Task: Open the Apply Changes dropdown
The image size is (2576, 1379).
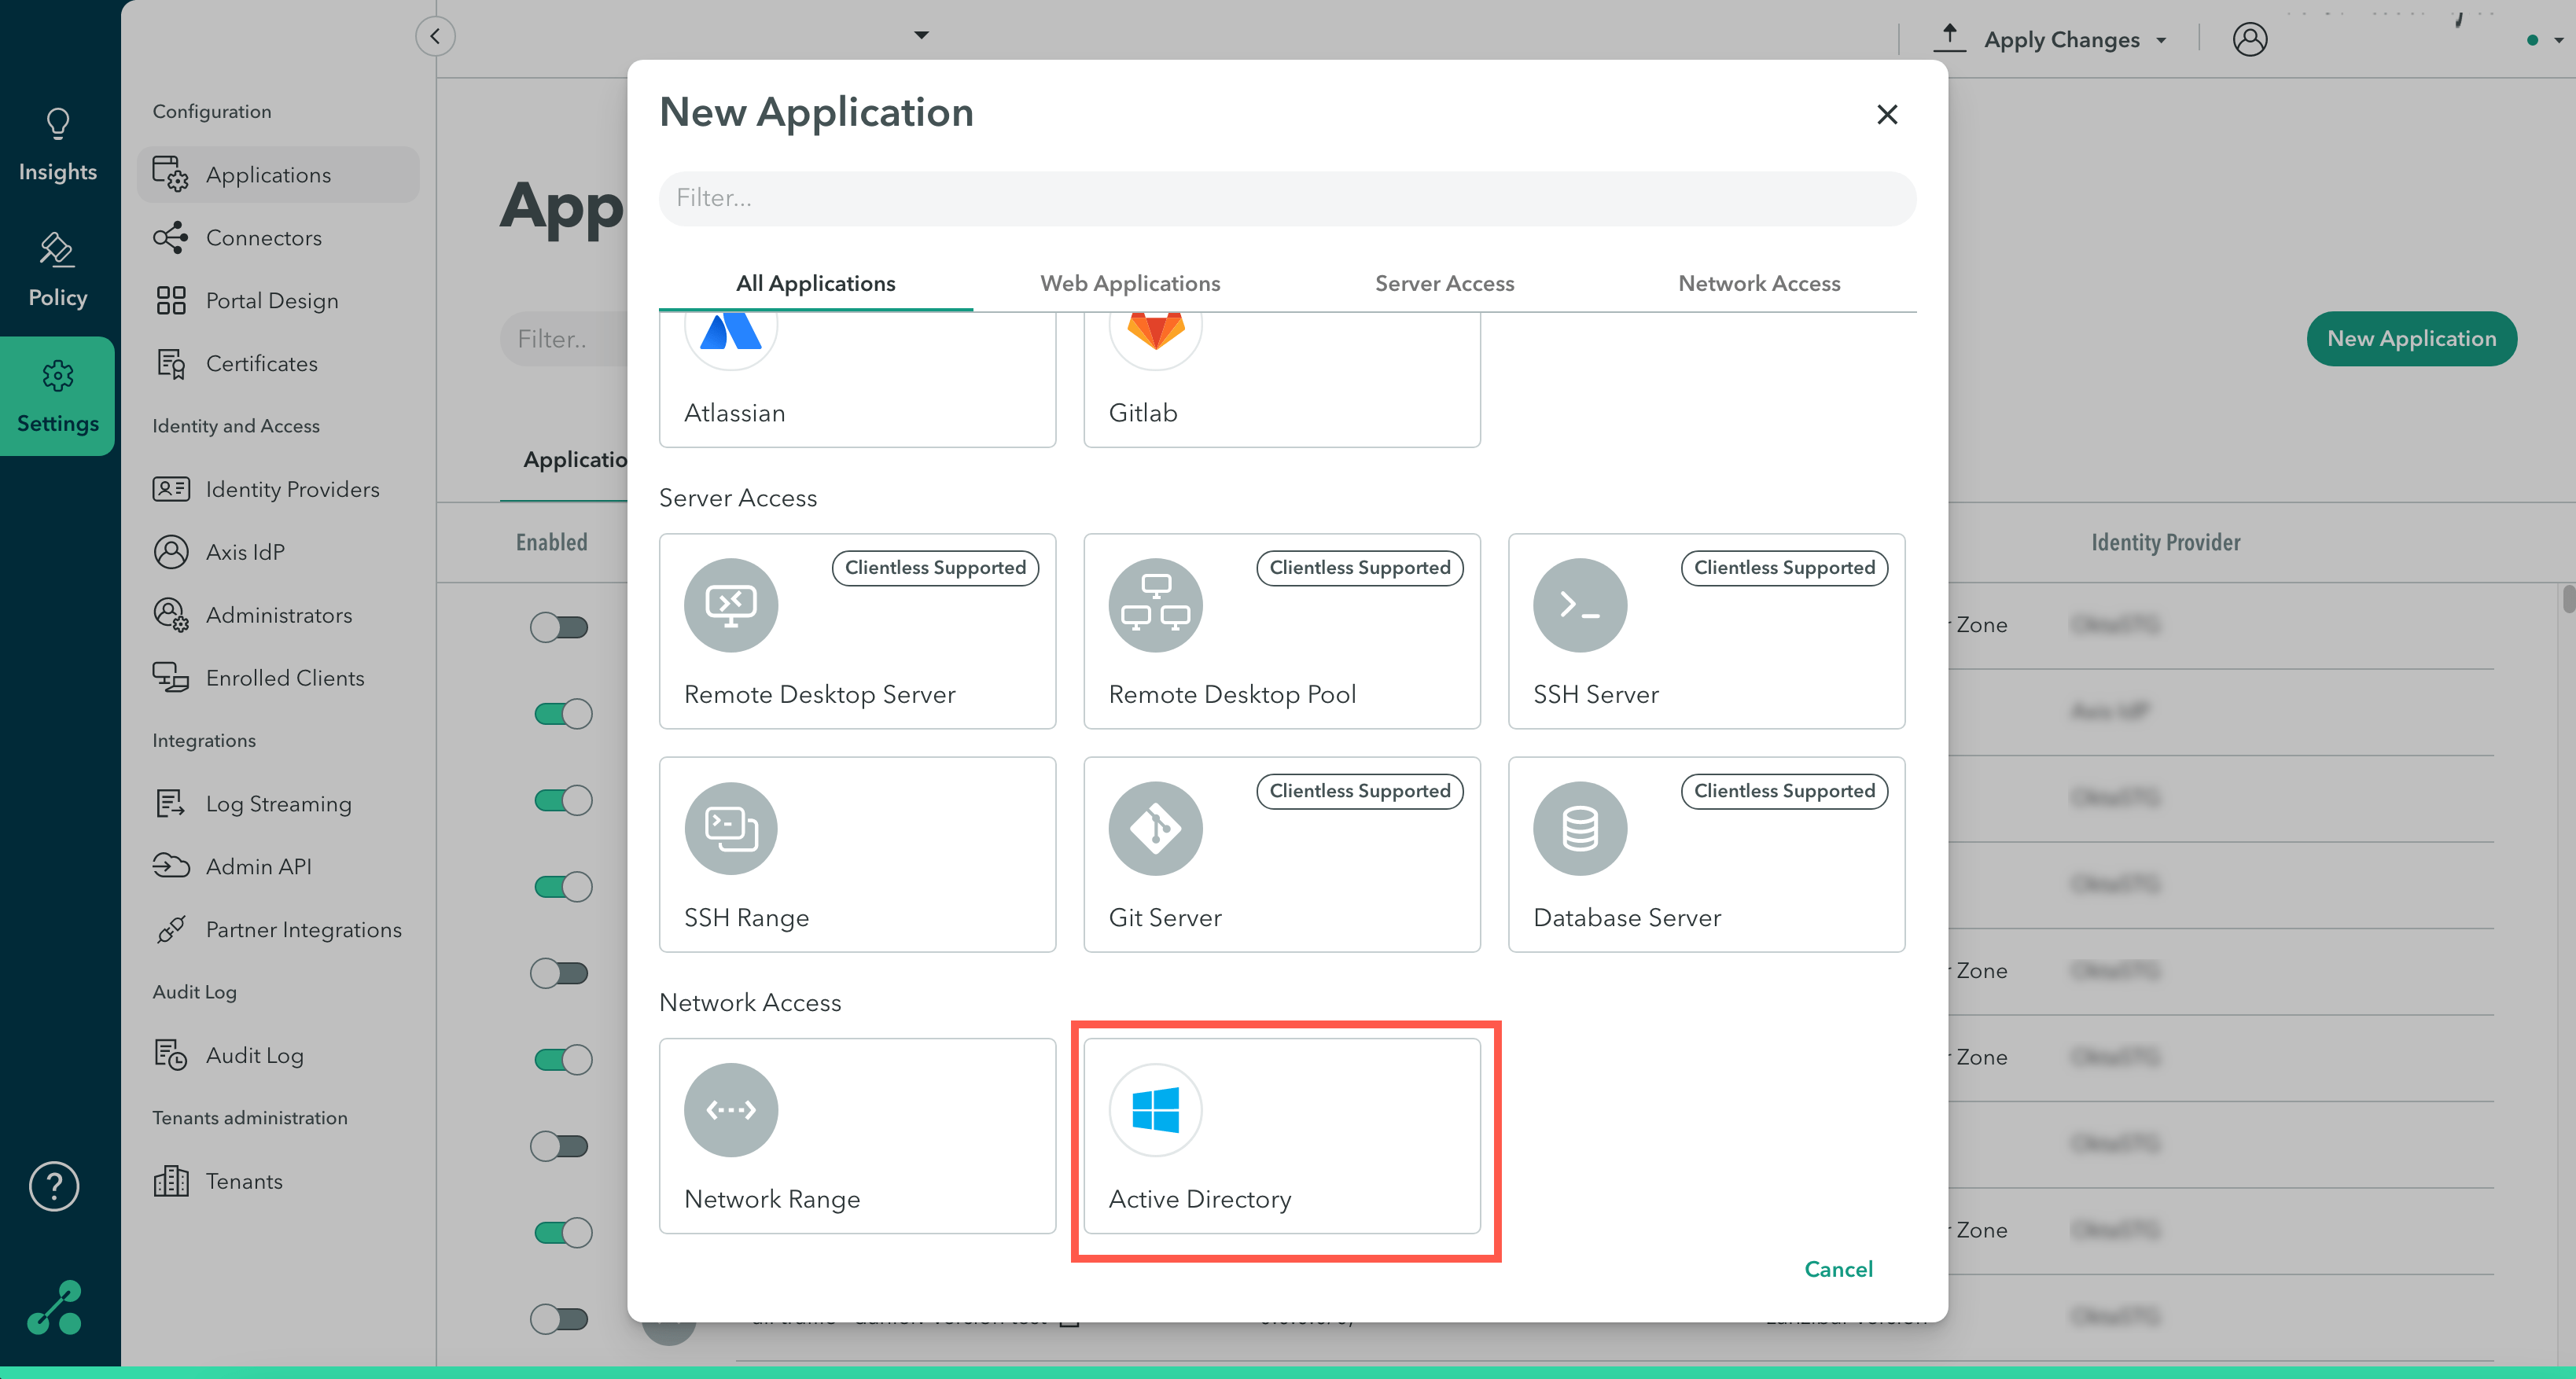Action: click(x=2076, y=39)
